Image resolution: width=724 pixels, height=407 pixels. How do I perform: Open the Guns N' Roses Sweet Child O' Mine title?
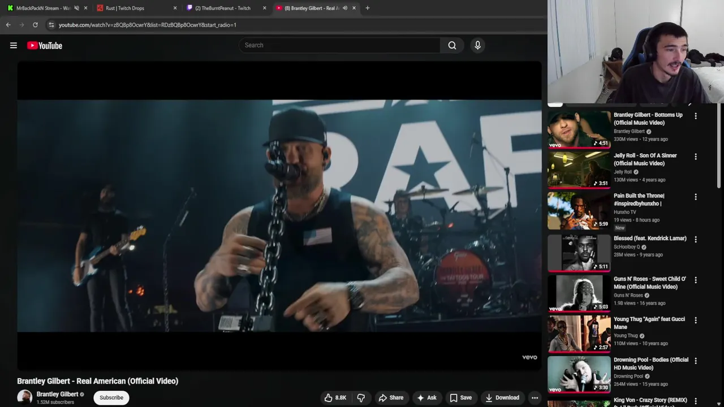click(650, 283)
